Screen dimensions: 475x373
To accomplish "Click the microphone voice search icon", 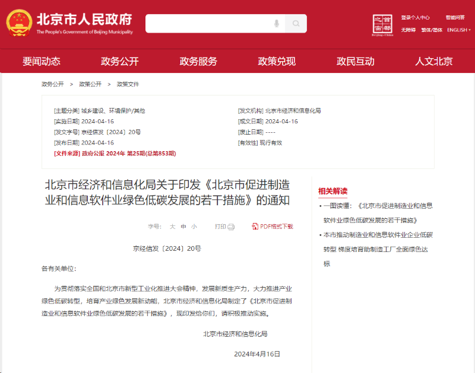I will 276,24.
